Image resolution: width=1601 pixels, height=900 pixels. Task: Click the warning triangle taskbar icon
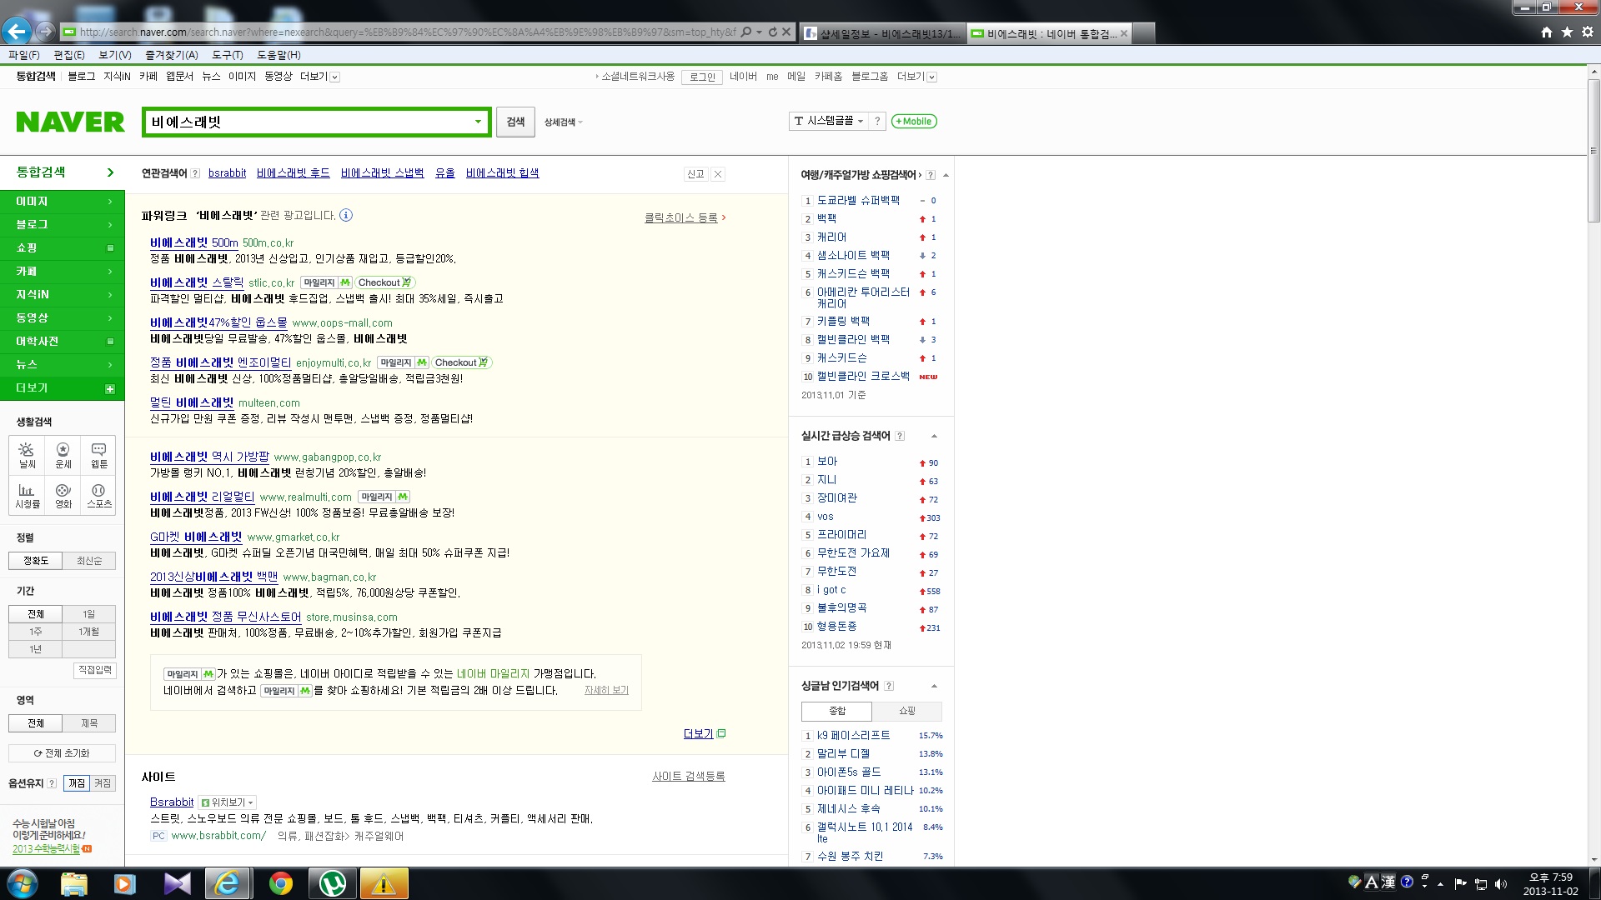tap(384, 883)
